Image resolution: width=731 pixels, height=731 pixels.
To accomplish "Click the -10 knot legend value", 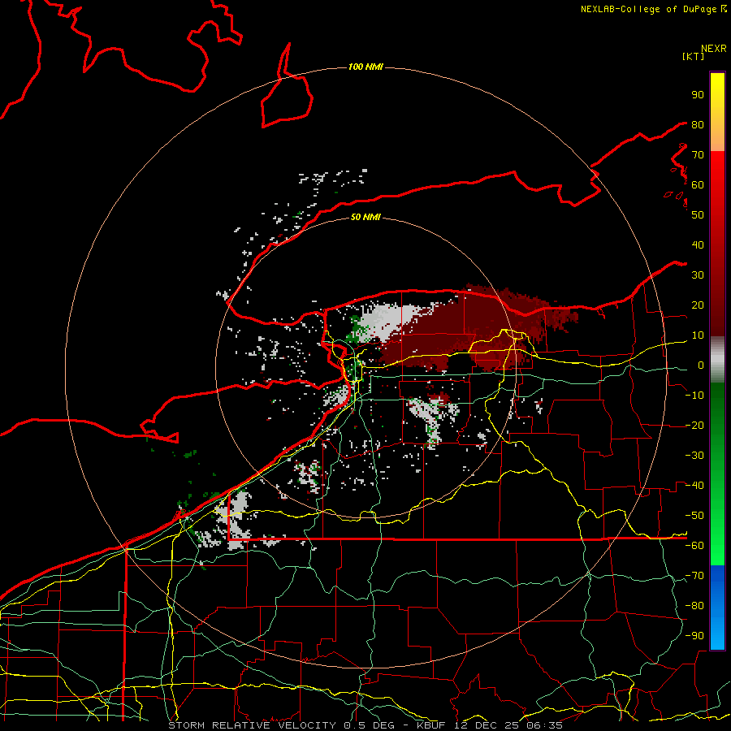I will (695, 396).
